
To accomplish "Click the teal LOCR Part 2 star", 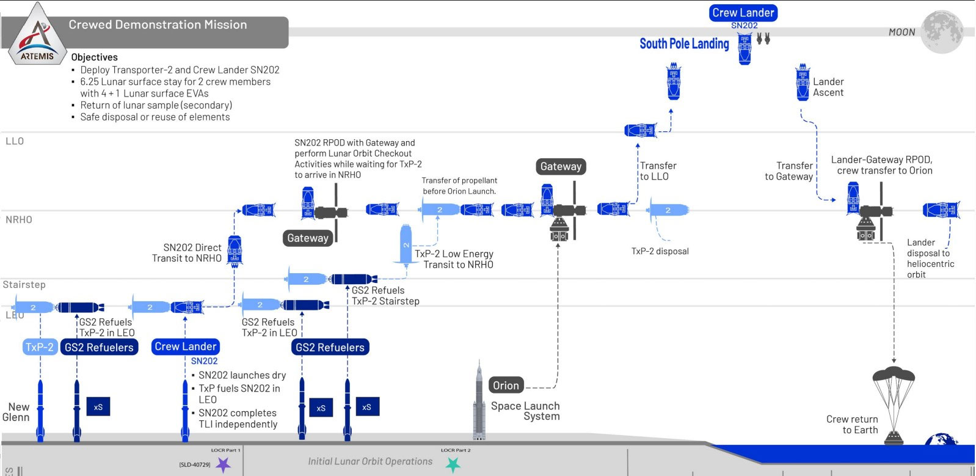I will (453, 464).
